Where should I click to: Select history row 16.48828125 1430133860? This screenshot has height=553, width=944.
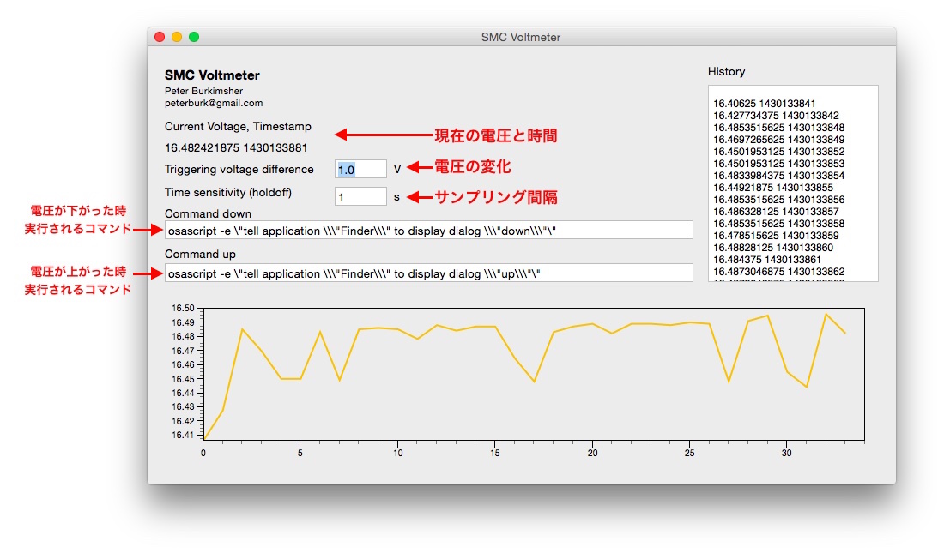(x=773, y=248)
